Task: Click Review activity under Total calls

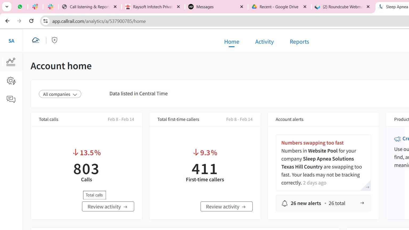Action: pyautogui.click(x=108, y=207)
